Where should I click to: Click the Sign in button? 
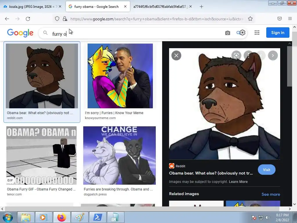coord(278,33)
